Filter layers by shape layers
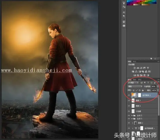 click(x=151, y=82)
